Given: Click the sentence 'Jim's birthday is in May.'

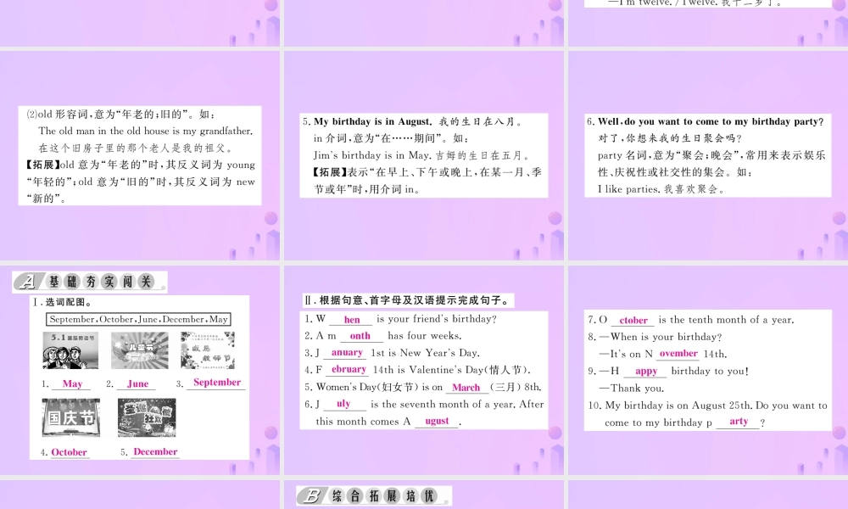Looking at the screenshot, I should tap(372, 155).
